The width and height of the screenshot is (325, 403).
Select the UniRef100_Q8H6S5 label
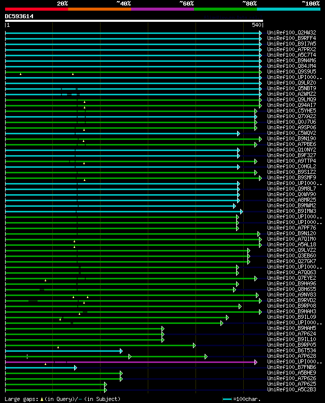291,289
